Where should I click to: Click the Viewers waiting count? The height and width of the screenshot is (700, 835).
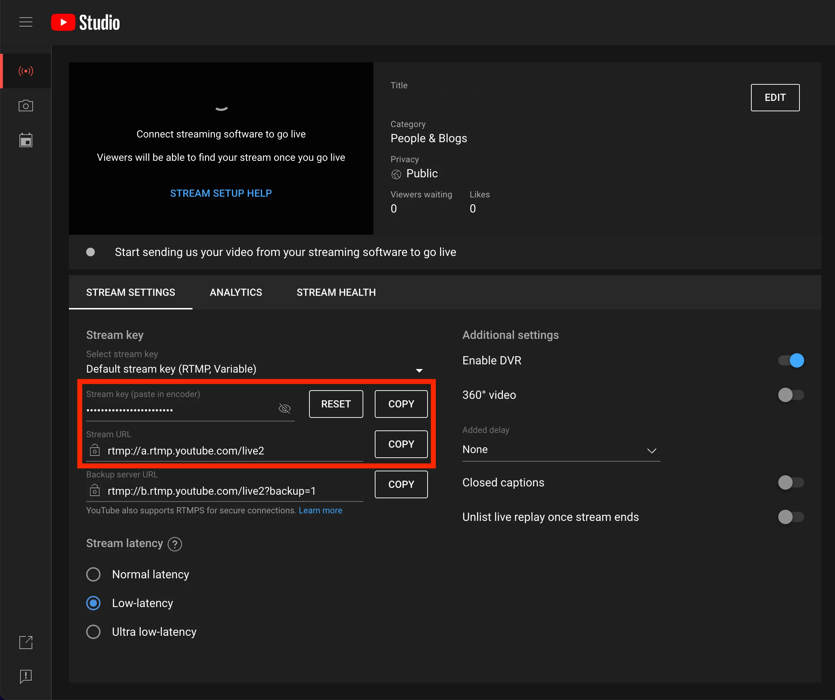(x=394, y=209)
